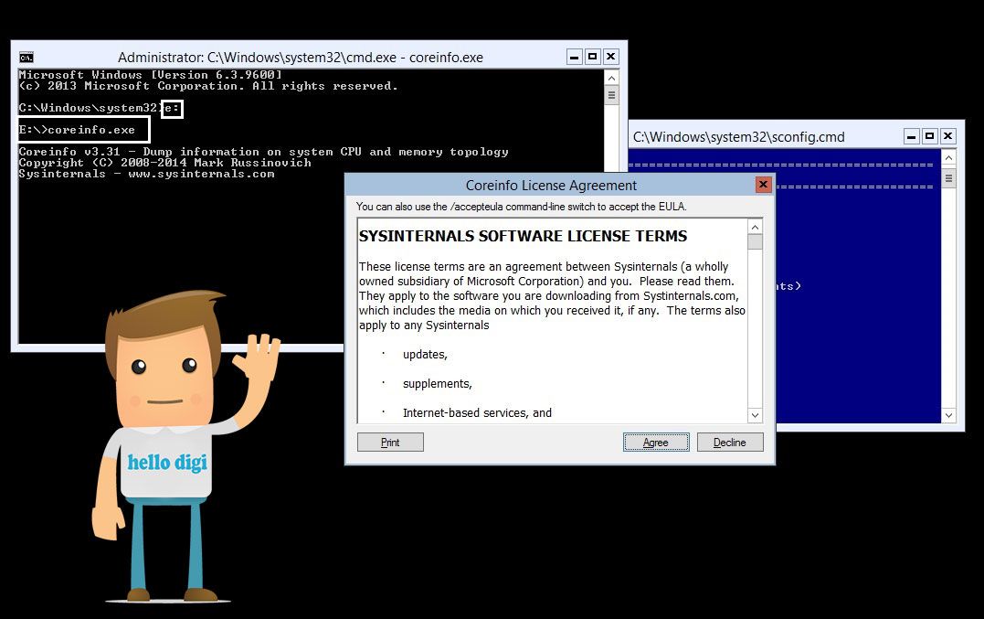Maximize the Administrator cmd.exe window
This screenshot has width=984, height=619.
click(592, 57)
